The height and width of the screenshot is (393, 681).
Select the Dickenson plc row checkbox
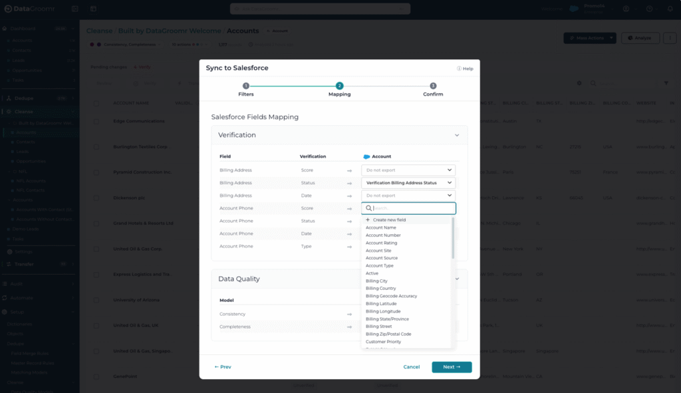(x=96, y=198)
